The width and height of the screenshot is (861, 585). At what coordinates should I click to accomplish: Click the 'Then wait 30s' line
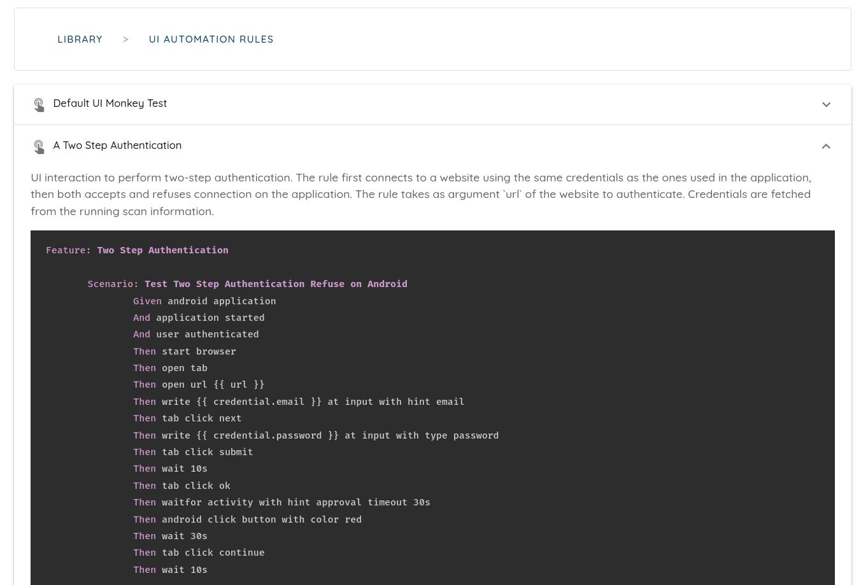click(x=170, y=536)
